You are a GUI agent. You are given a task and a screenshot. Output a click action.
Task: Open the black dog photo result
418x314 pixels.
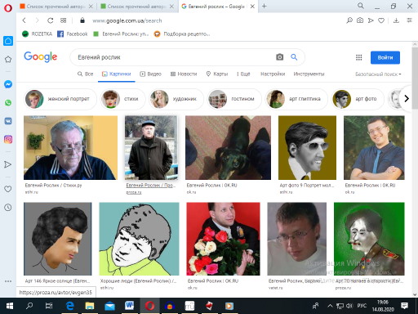click(228, 147)
